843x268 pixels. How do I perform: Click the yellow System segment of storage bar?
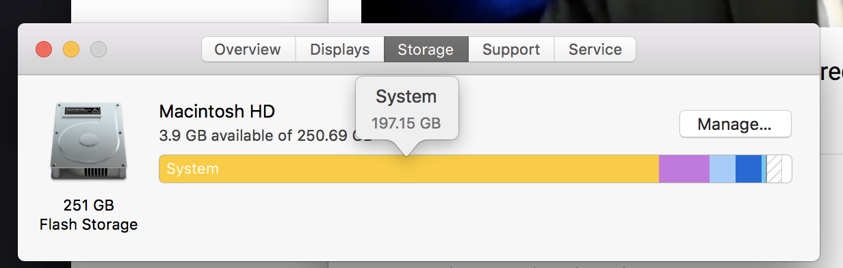click(409, 169)
